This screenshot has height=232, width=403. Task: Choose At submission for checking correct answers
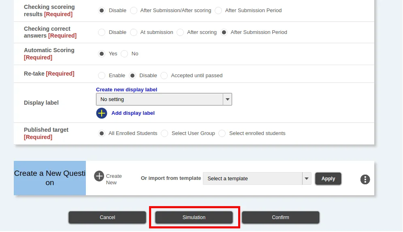(134, 32)
